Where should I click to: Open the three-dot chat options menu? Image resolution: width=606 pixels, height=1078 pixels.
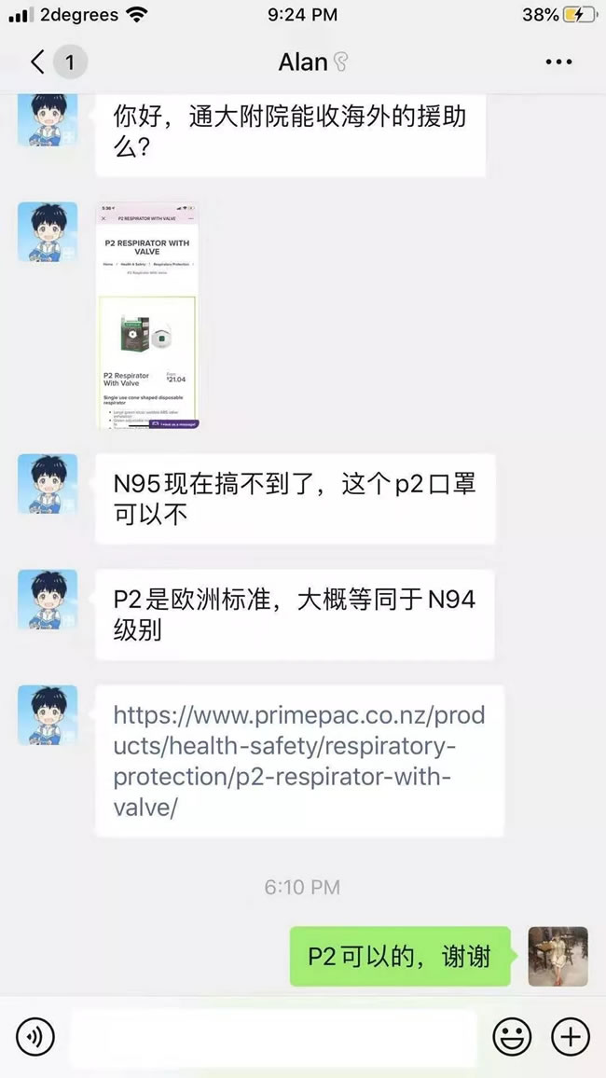[558, 62]
